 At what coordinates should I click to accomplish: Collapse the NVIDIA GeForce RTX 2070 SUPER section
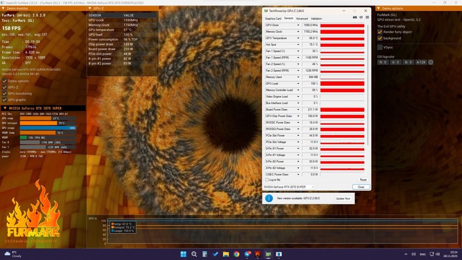click(5, 108)
